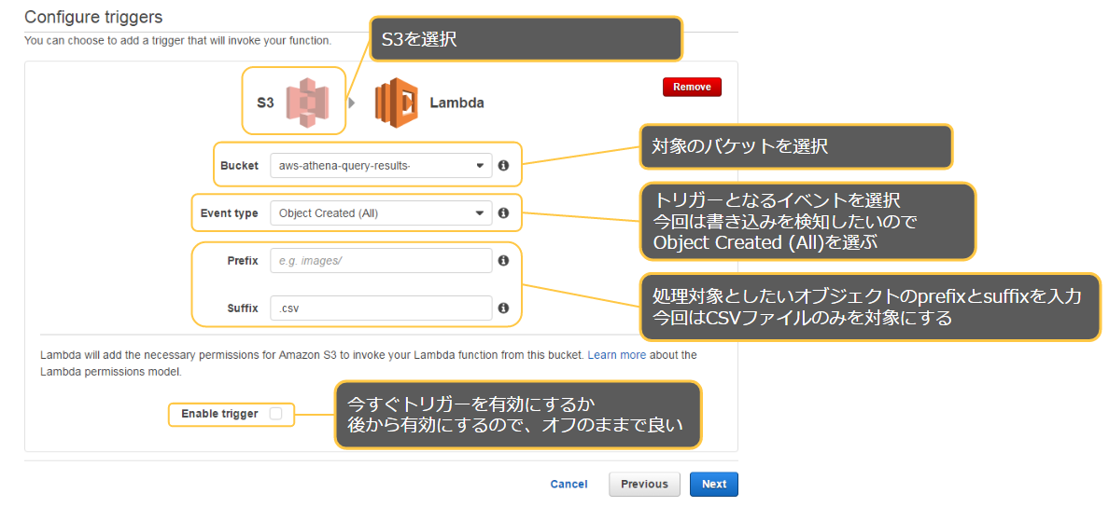
Task: Click the orange Lambda function icon
Action: pyautogui.click(x=396, y=103)
